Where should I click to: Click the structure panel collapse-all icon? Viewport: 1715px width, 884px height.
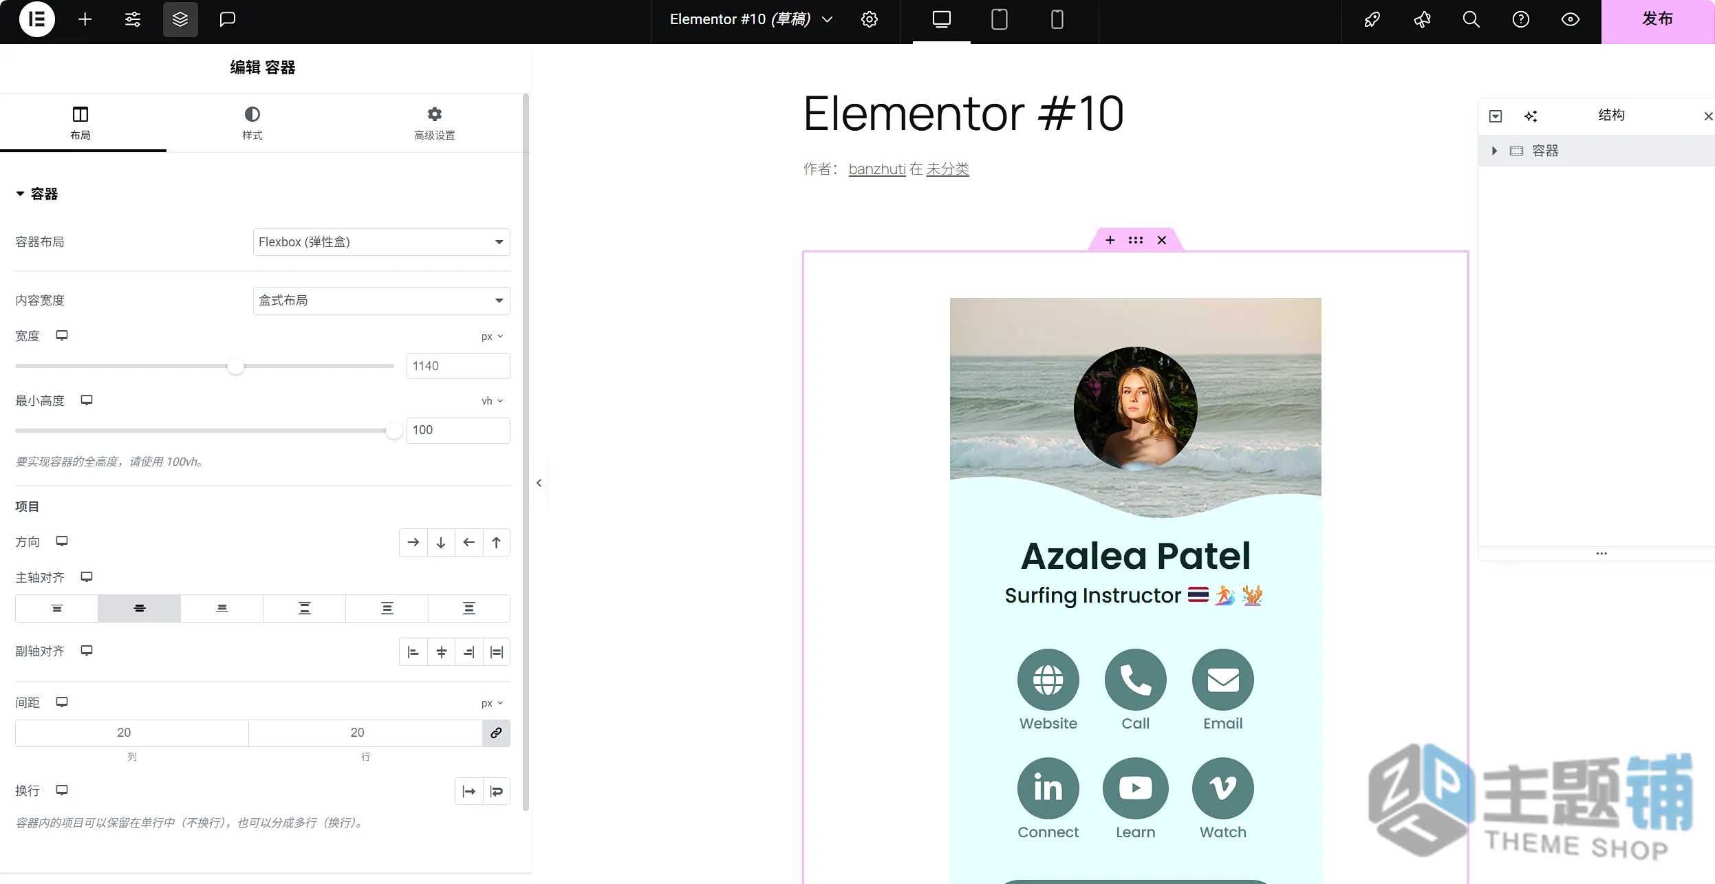(1496, 116)
